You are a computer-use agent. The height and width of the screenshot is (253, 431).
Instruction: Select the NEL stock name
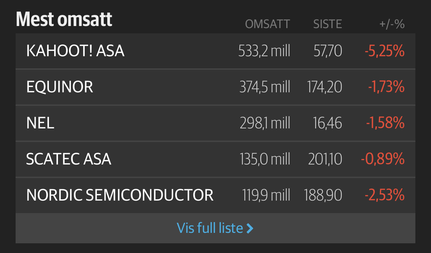tap(40, 123)
